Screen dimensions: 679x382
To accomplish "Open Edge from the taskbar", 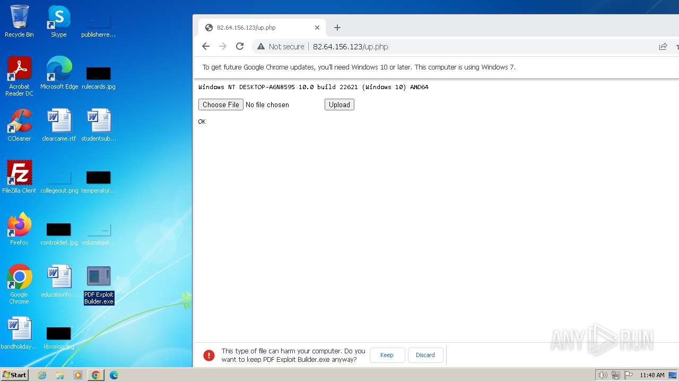I will point(114,375).
